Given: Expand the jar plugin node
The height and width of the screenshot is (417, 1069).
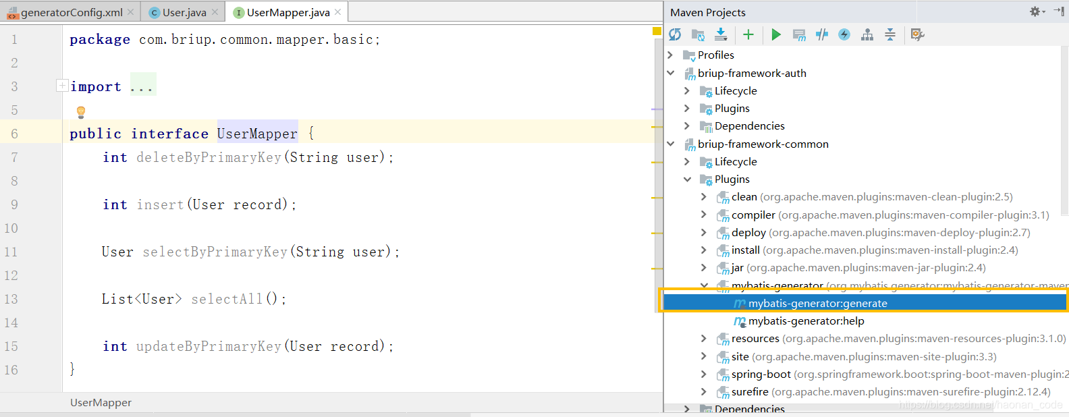Looking at the screenshot, I should [x=704, y=267].
